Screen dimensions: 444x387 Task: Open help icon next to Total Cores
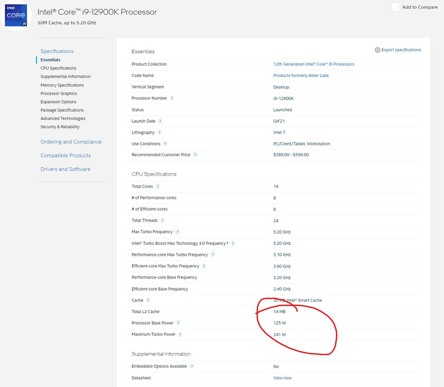pos(158,186)
